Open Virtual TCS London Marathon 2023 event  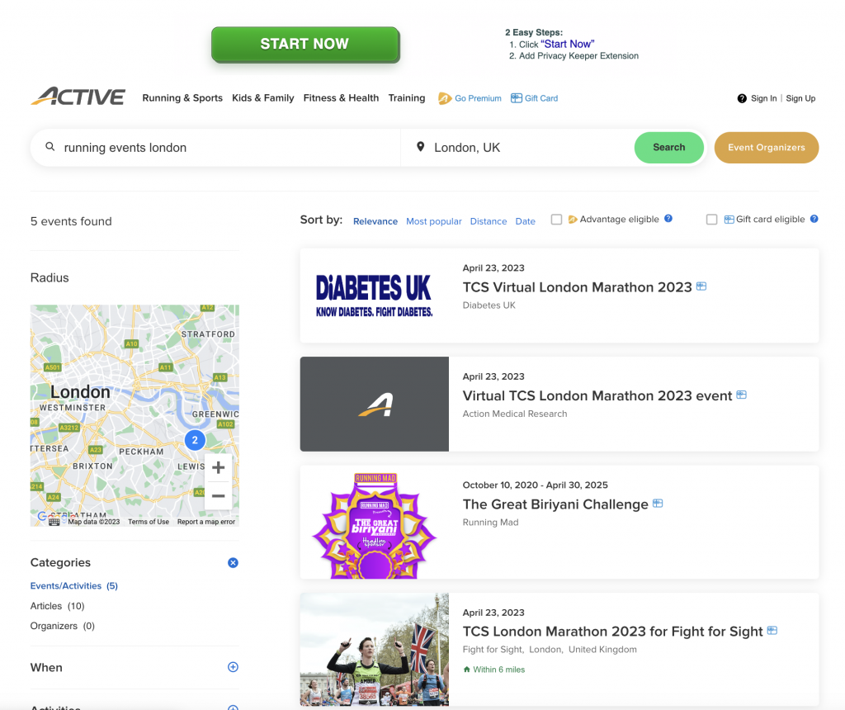click(597, 395)
